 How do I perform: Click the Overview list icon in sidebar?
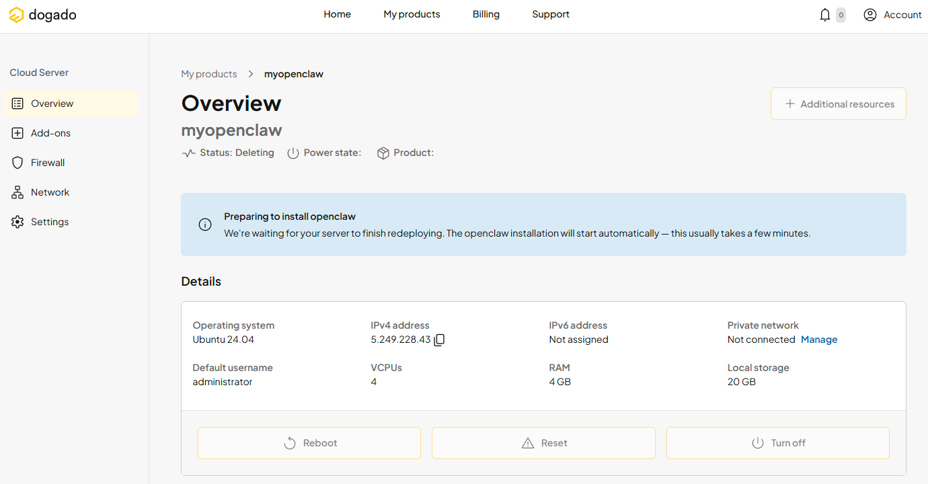[x=17, y=104]
